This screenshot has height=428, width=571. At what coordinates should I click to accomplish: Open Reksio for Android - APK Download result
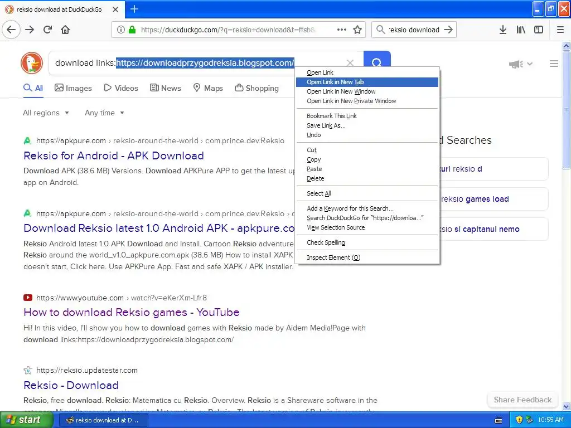point(114,156)
